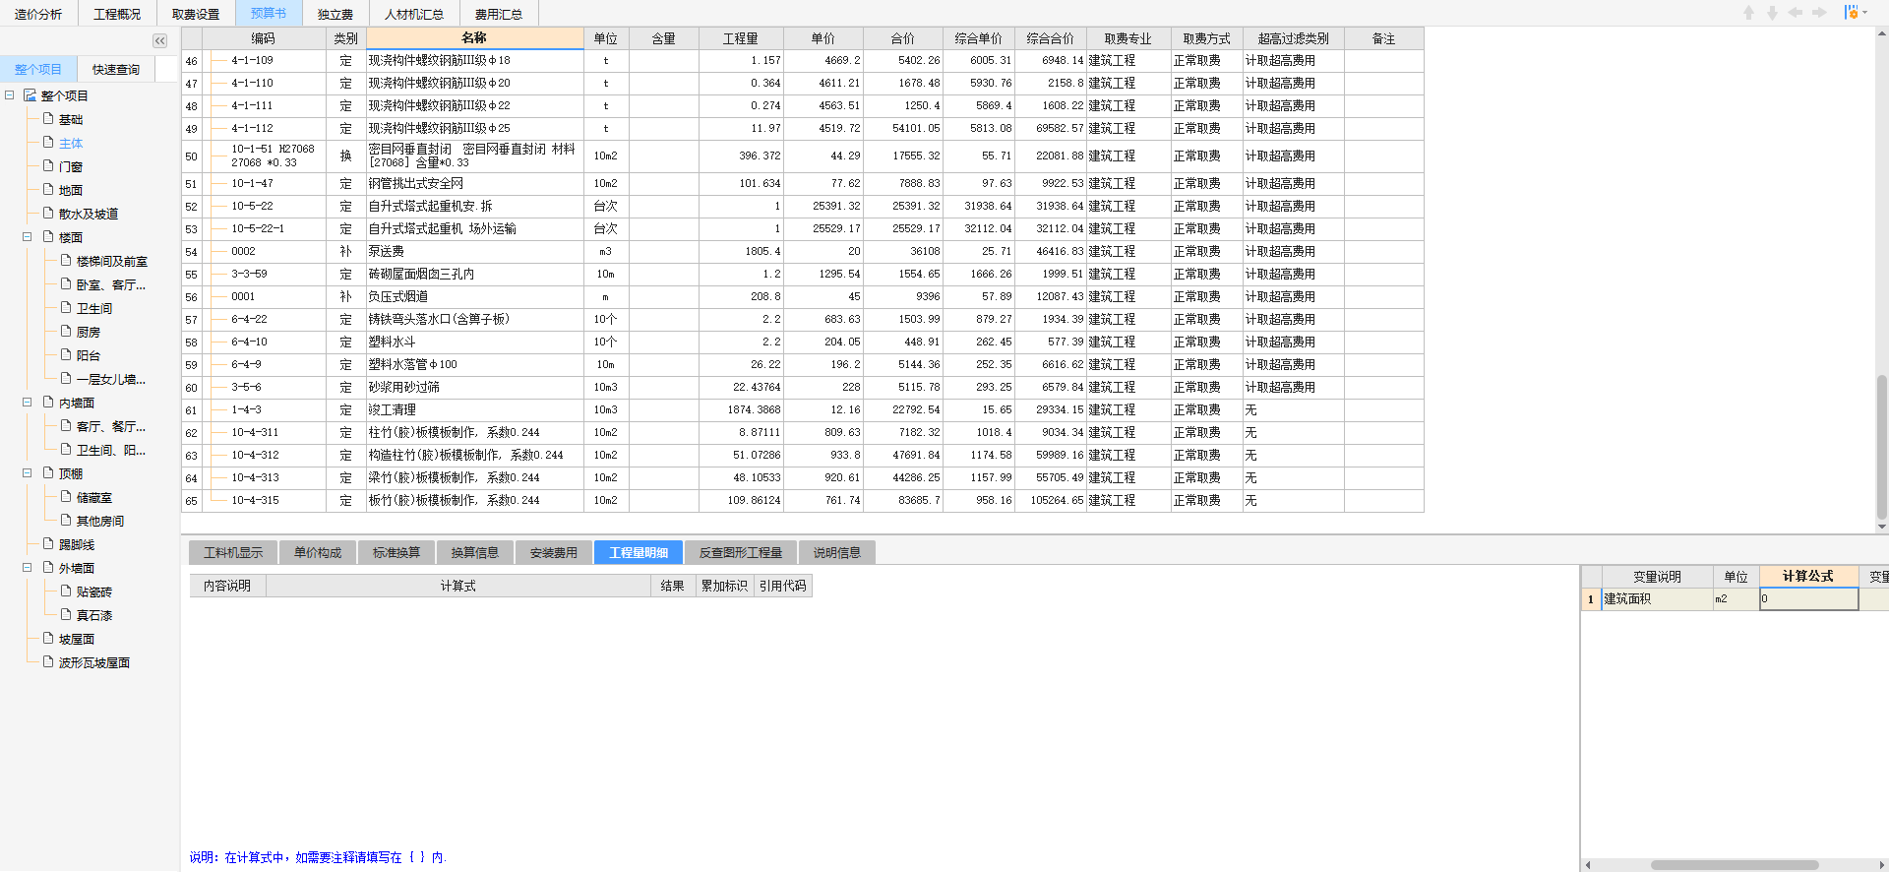Screen dimensions: 1889x872
Task: Click the document icon beside 卫生间
Action: click(x=66, y=308)
